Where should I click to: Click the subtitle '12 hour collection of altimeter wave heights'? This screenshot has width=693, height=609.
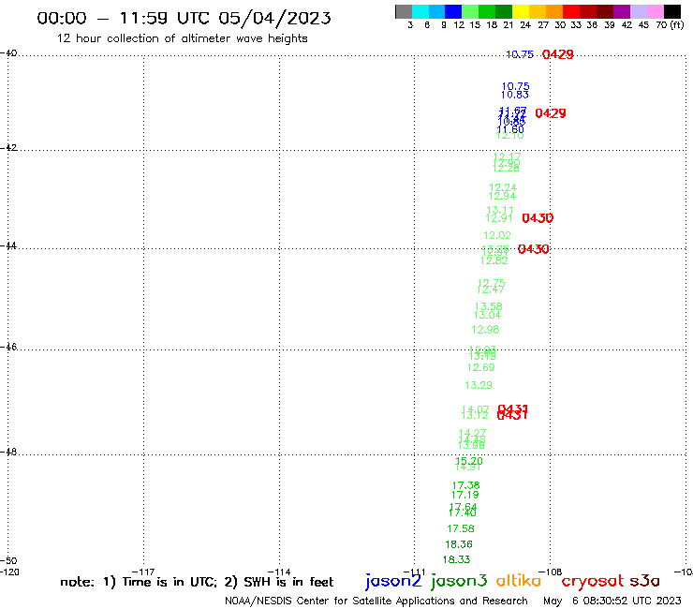click(x=182, y=38)
